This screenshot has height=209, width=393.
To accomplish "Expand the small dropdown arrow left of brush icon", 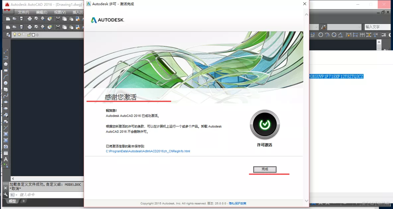I will coord(317,27).
